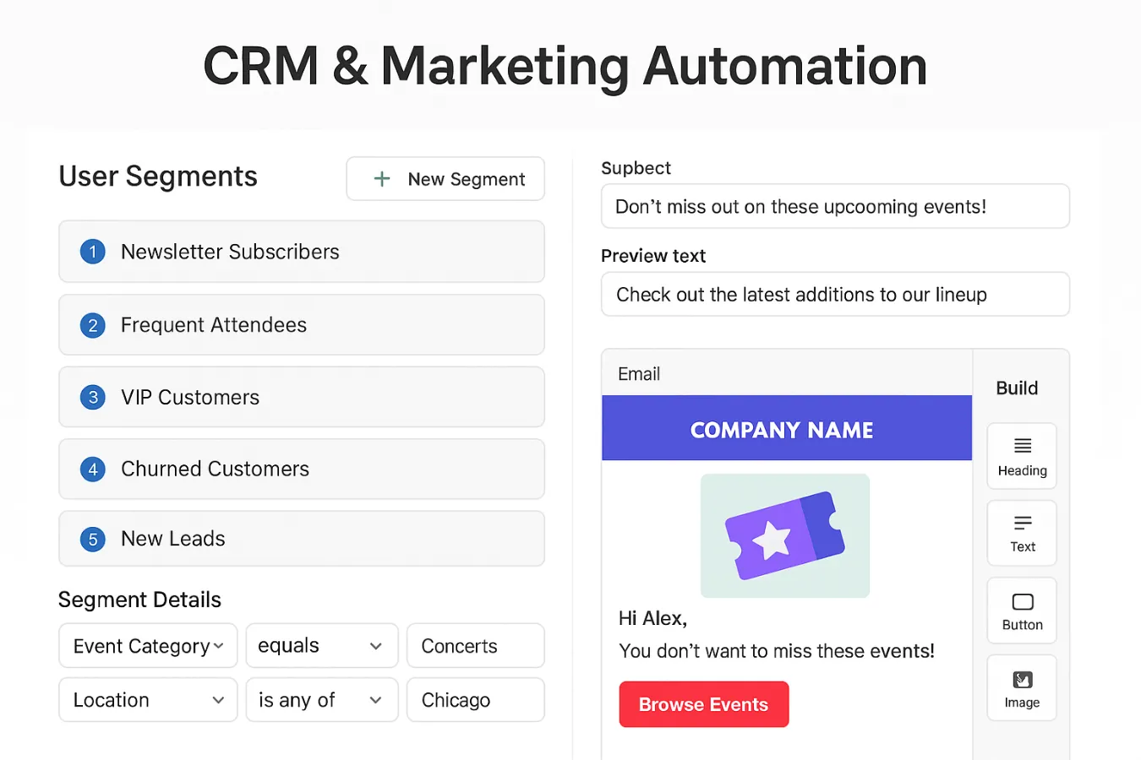Image resolution: width=1141 pixels, height=760 pixels.
Task: Select the Churned Customers segment
Action: pyautogui.click(x=301, y=469)
